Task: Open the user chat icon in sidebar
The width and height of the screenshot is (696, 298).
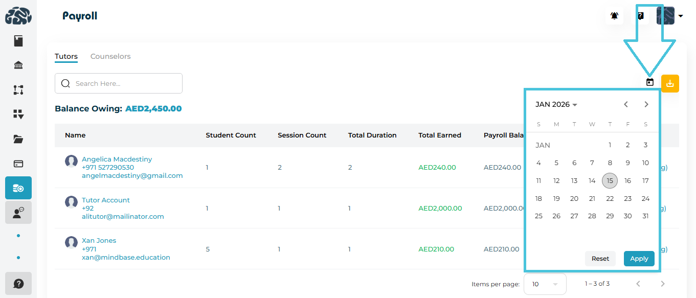Action: click(18, 213)
